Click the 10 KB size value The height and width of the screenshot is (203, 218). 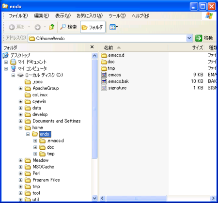tap(197, 81)
